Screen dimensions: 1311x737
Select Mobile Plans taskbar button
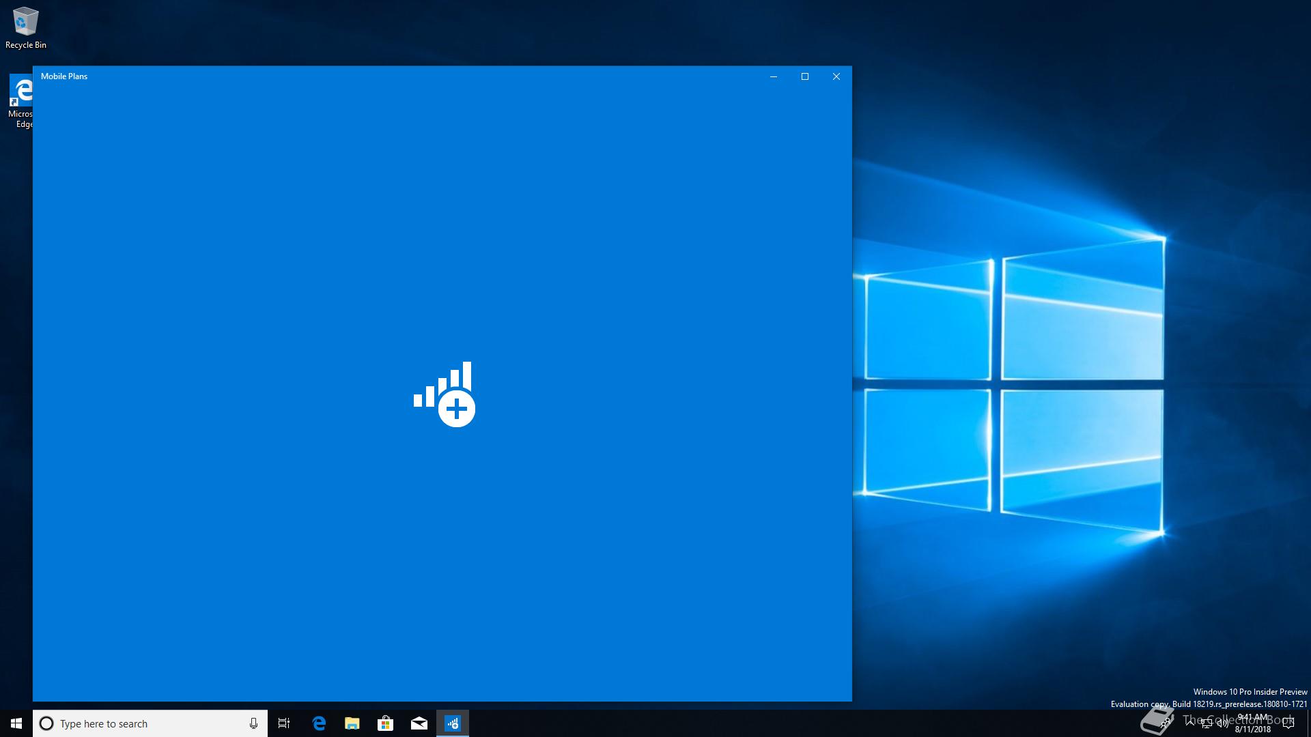pos(452,723)
